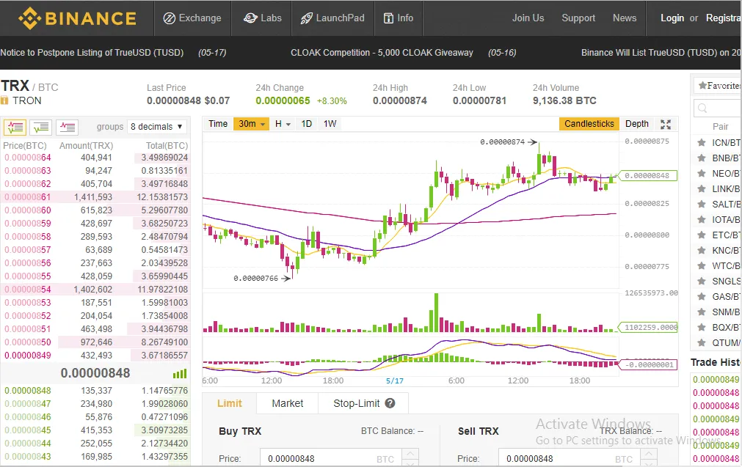Open the H hourly interval dropdown

click(283, 124)
